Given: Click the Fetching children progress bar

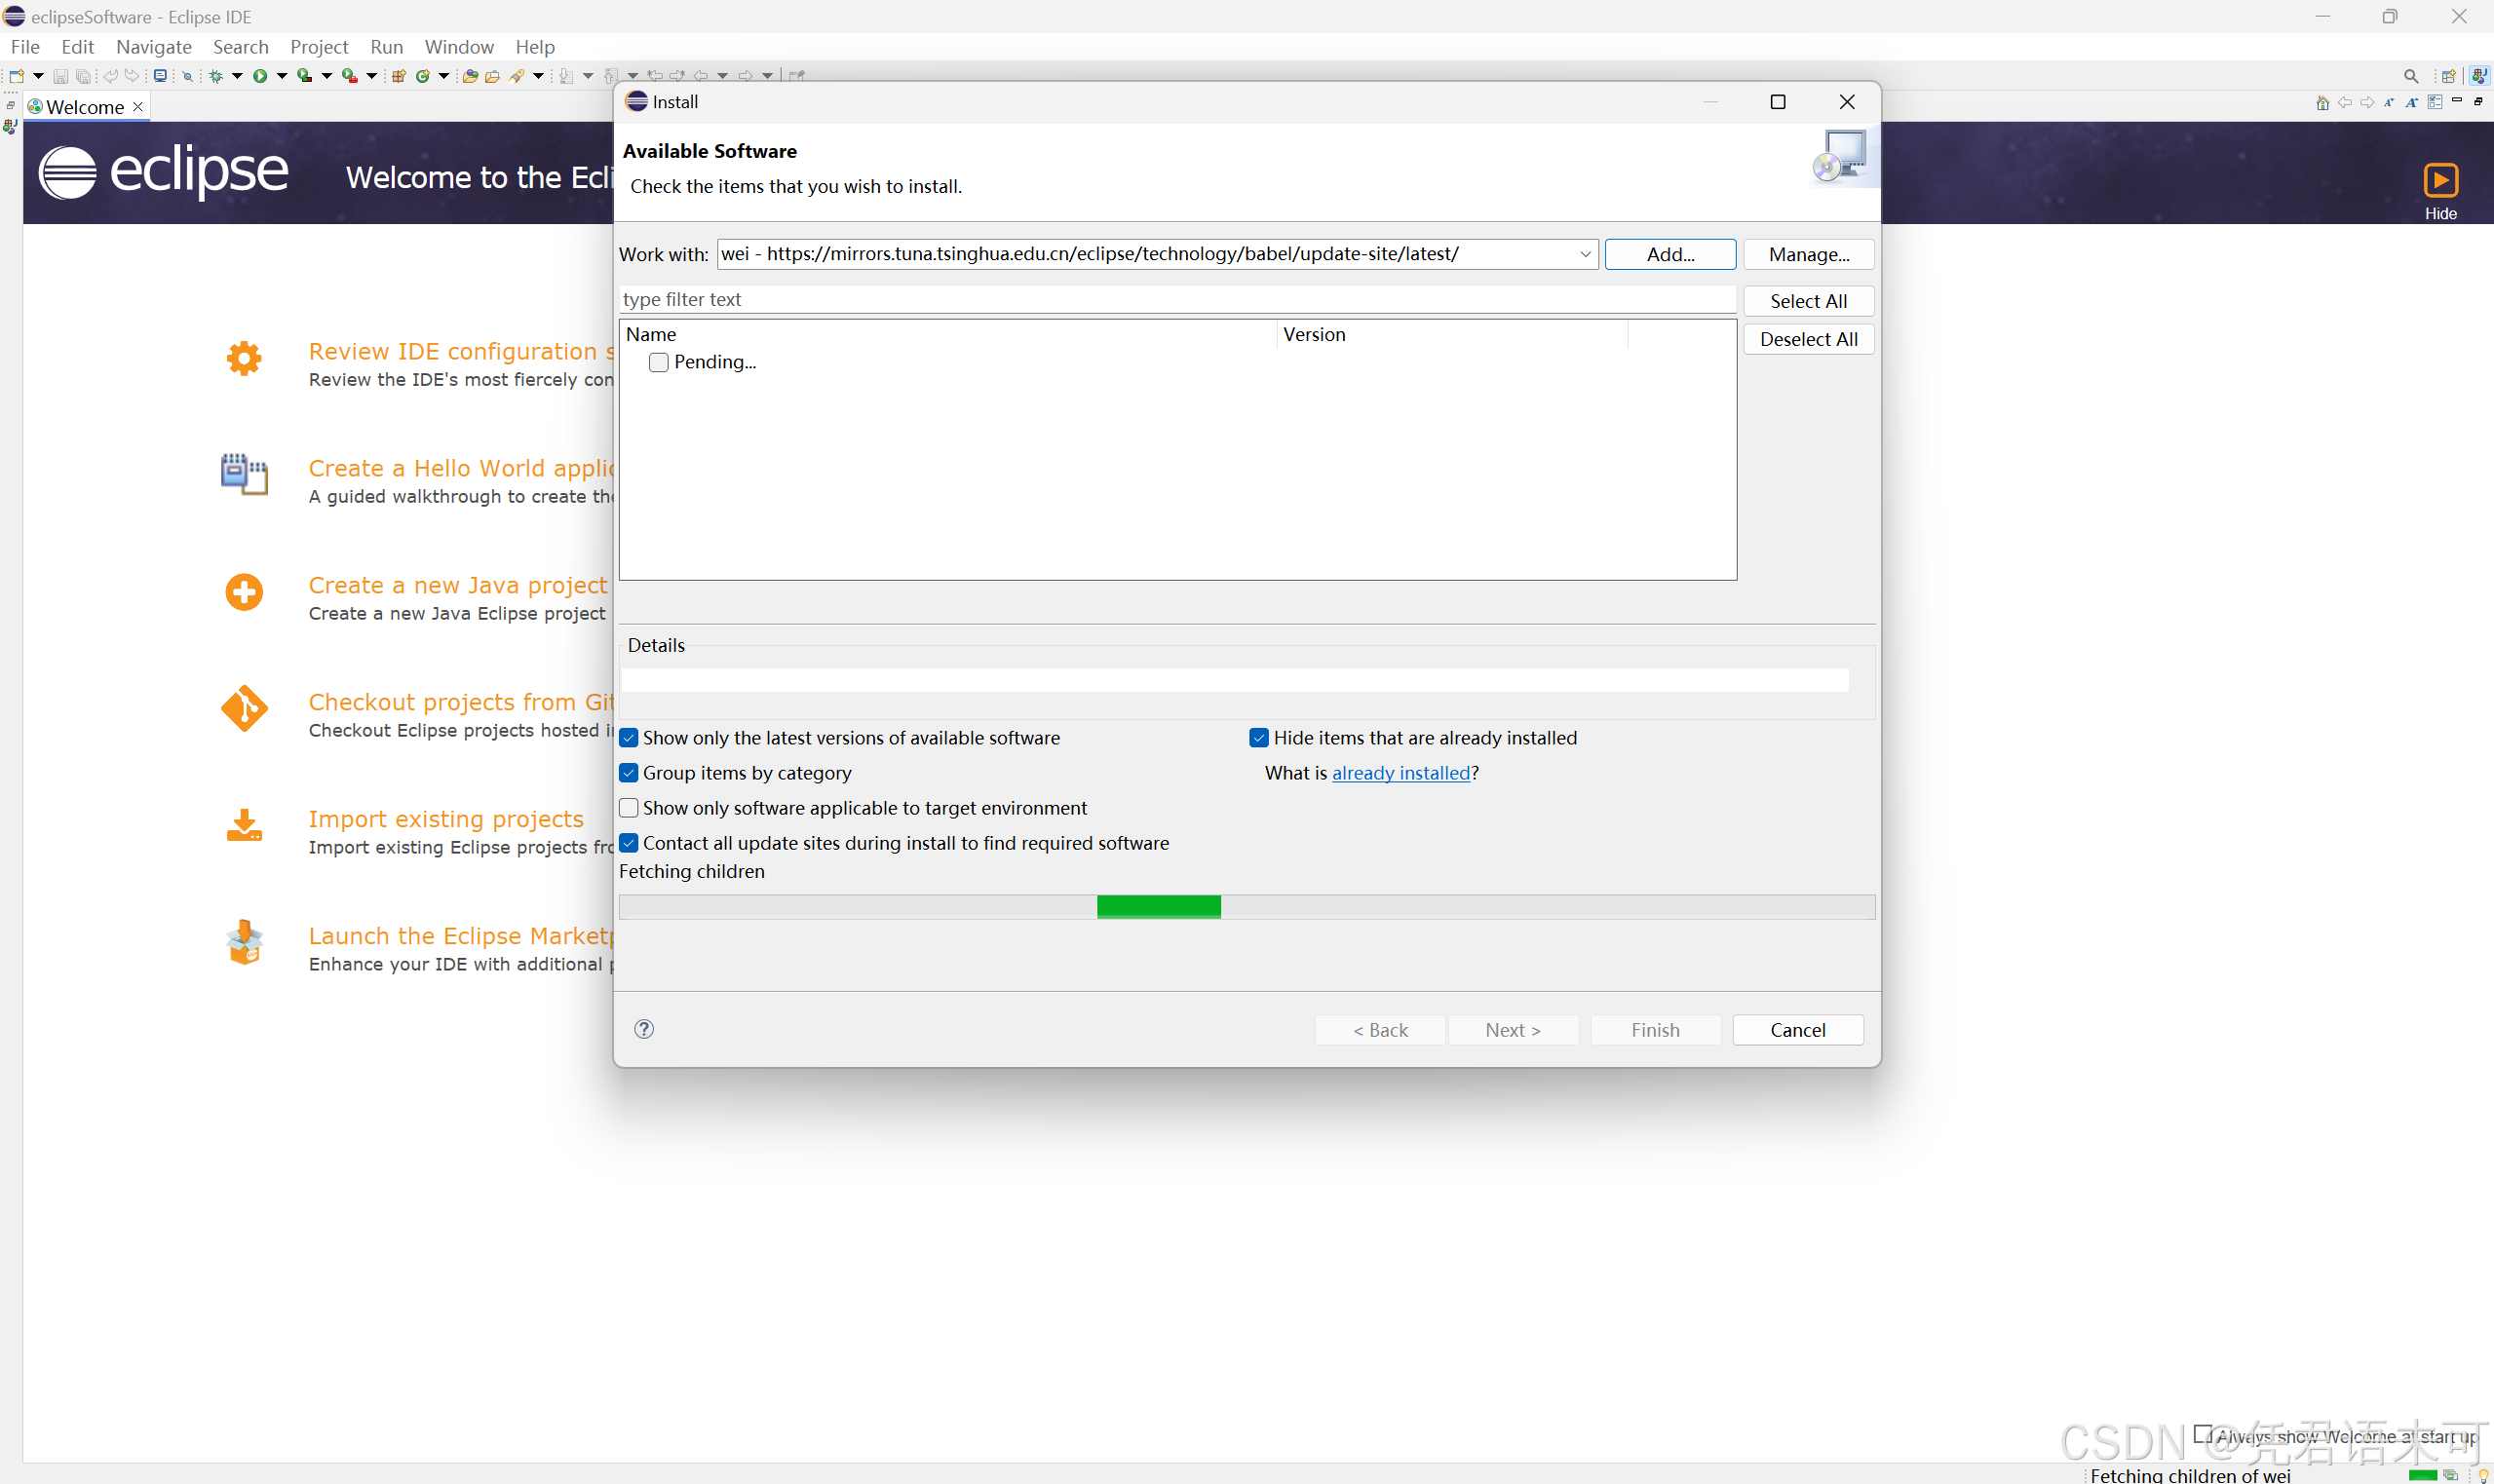Looking at the screenshot, I should tap(1247, 907).
